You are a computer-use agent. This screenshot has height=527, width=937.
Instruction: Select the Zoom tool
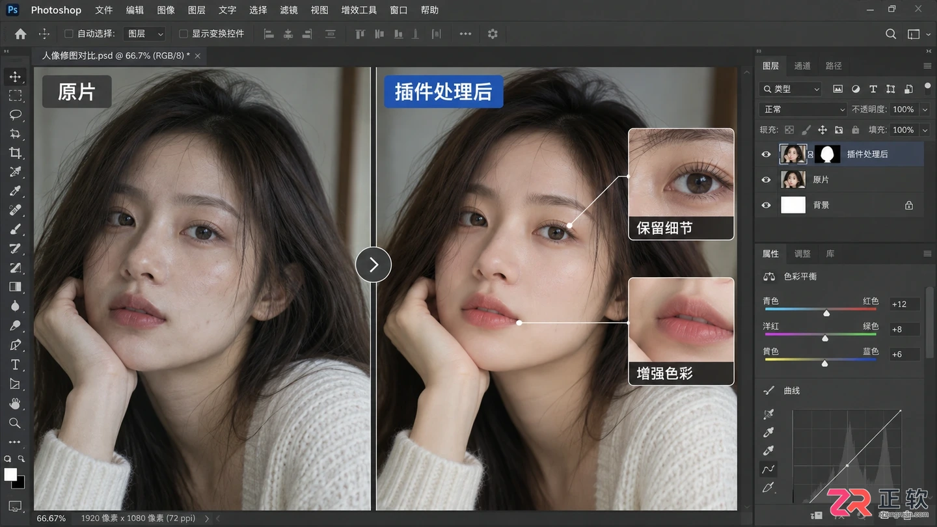point(15,423)
